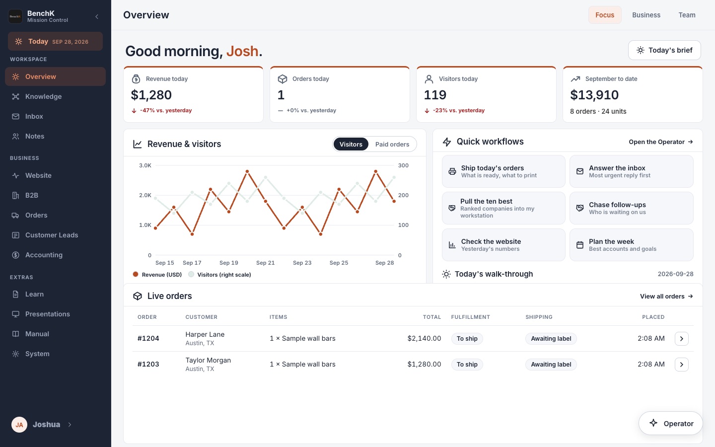Toggle chart to Paid orders

(392, 144)
